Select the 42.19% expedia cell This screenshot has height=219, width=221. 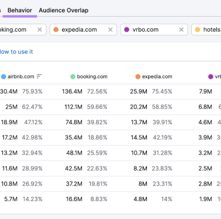tap(162, 137)
